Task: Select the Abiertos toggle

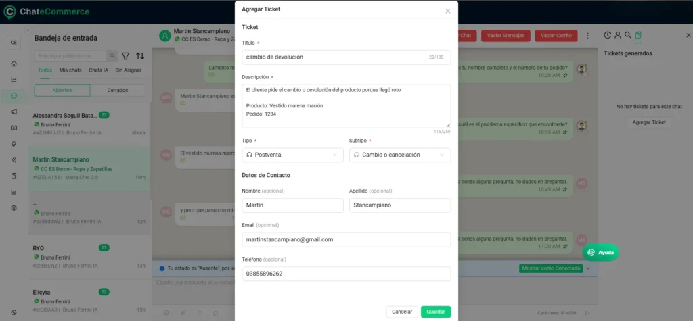Action: coord(62,90)
